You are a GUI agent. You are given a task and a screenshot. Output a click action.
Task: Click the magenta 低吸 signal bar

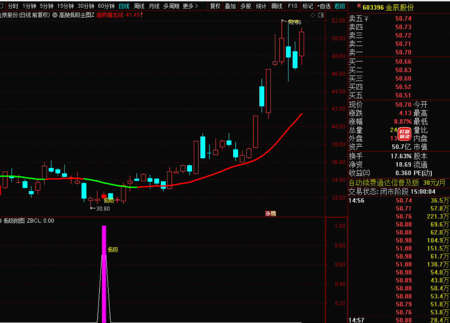pyautogui.click(x=104, y=273)
